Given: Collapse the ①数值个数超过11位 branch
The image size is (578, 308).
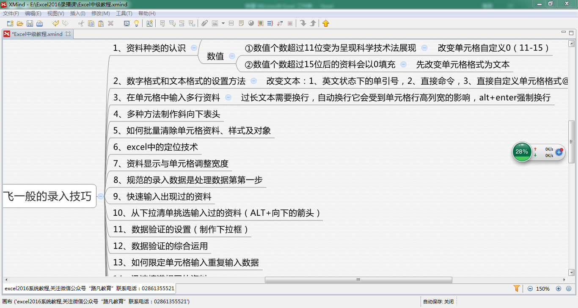Looking at the screenshot, I should (x=424, y=48).
